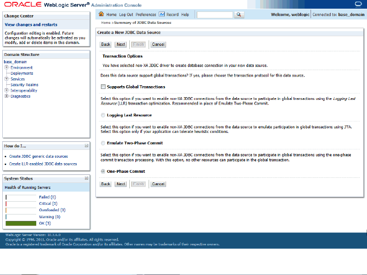Collapse the How do I panel

coord(86,146)
